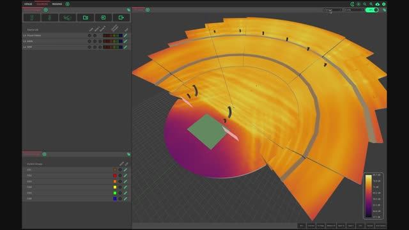Toggle the third circle in the second source row
This screenshot has height=230, width=409.
click(x=100, y=41)
